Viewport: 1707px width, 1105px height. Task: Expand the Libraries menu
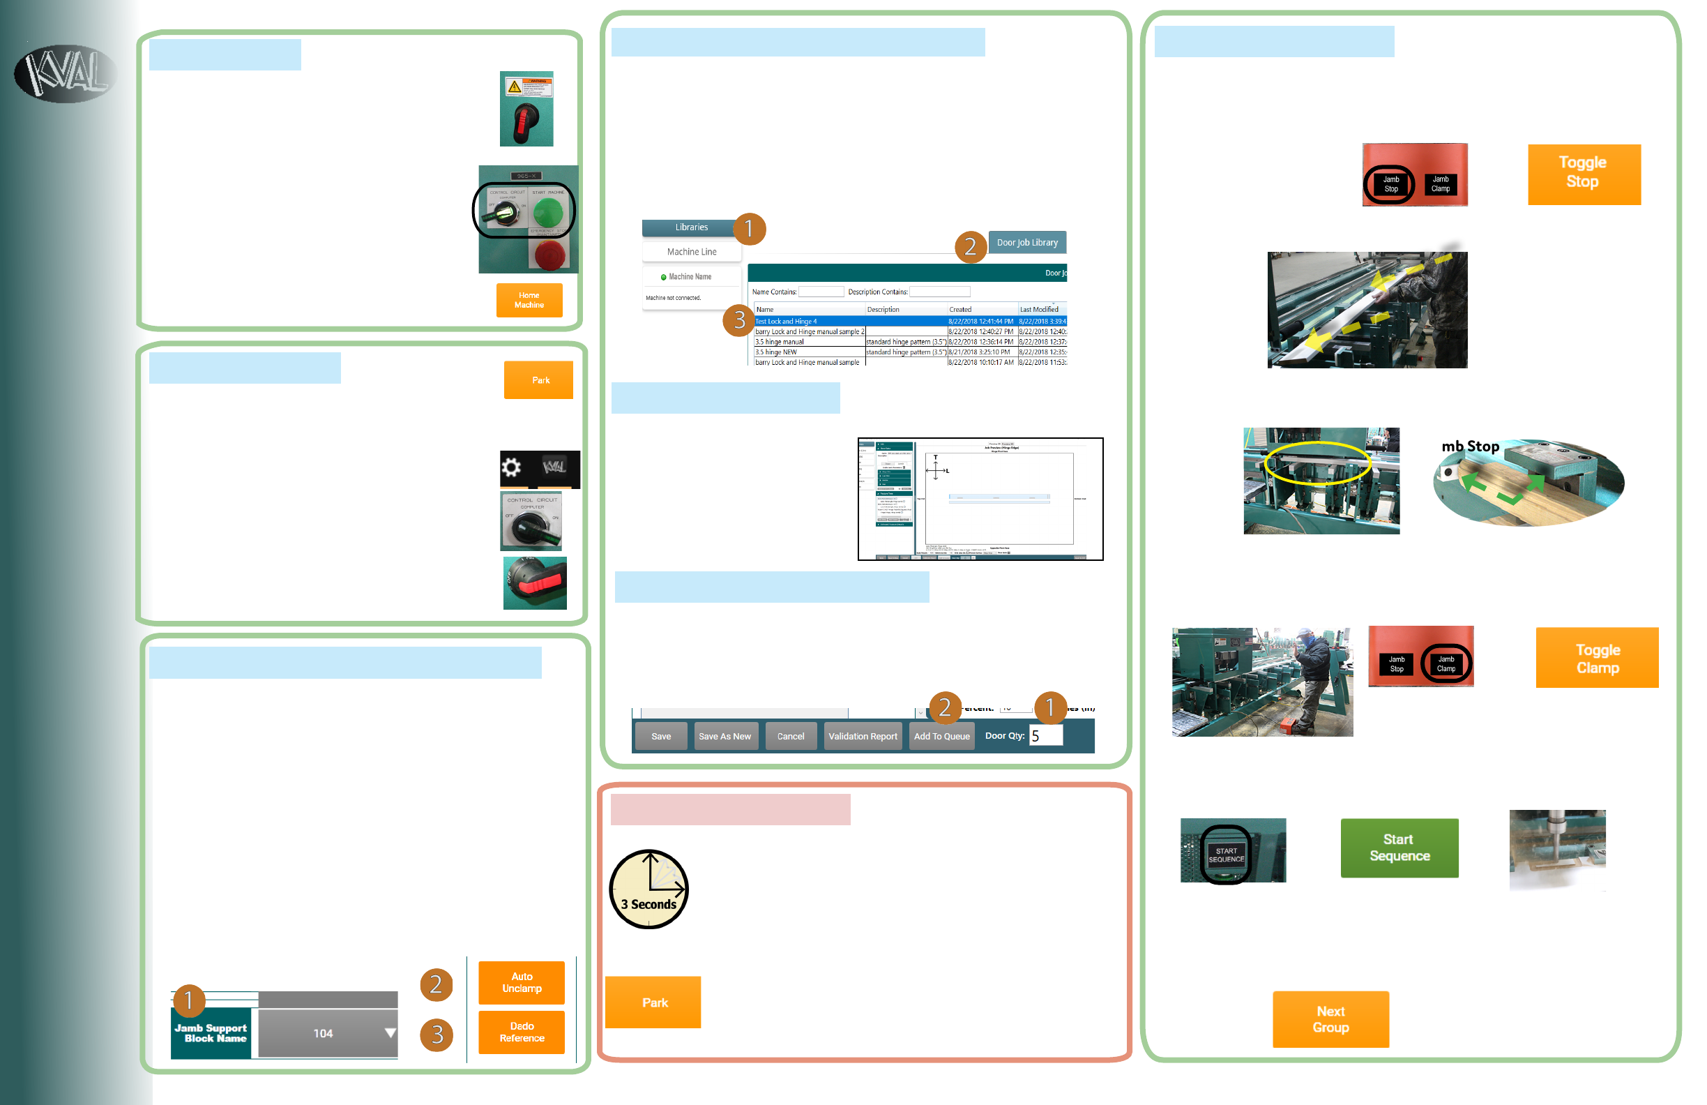pyautogui.click(x=691, y=227)
